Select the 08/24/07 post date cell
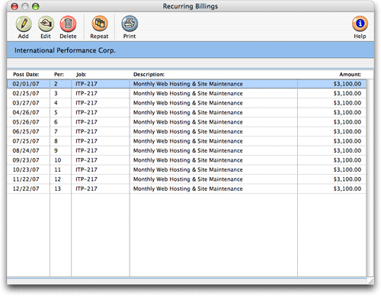This screenshot has width=381, height=296. (26, 150)
